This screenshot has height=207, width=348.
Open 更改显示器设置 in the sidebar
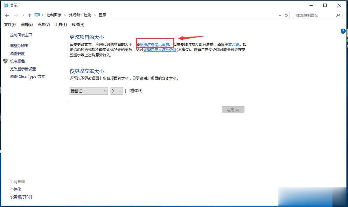coord(23,69)
